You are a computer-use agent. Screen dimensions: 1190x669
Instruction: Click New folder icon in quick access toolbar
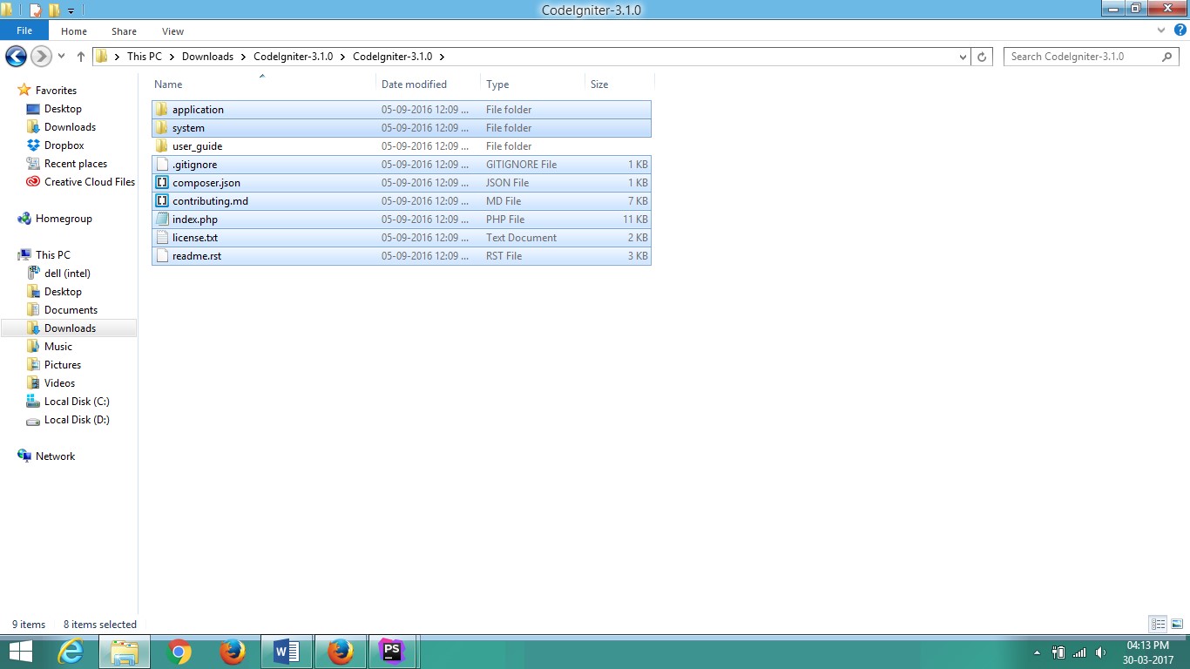[x=54, y=10]
